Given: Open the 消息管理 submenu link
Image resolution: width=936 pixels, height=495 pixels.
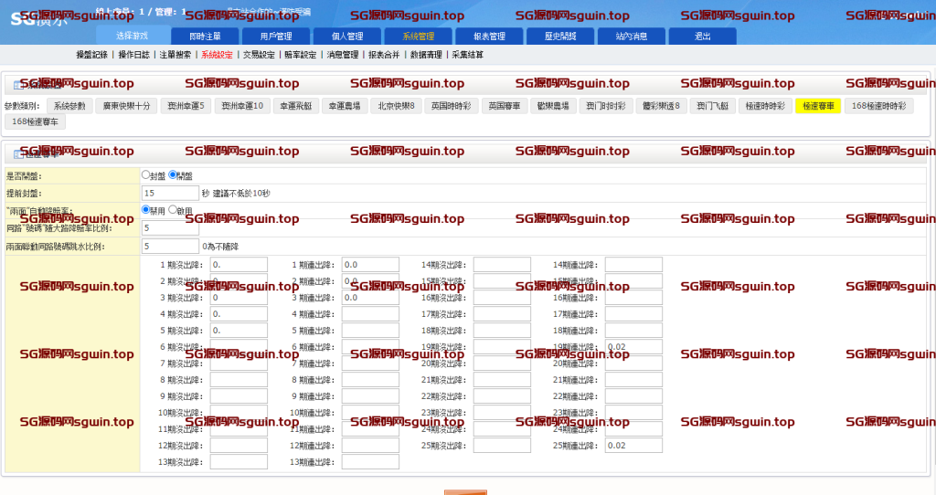Looking at the screenshot, I should pos(343,55).
